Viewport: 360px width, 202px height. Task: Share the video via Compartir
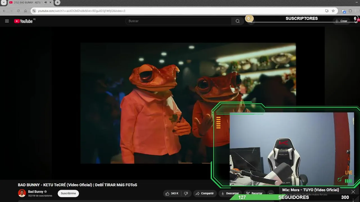(205, 193)
